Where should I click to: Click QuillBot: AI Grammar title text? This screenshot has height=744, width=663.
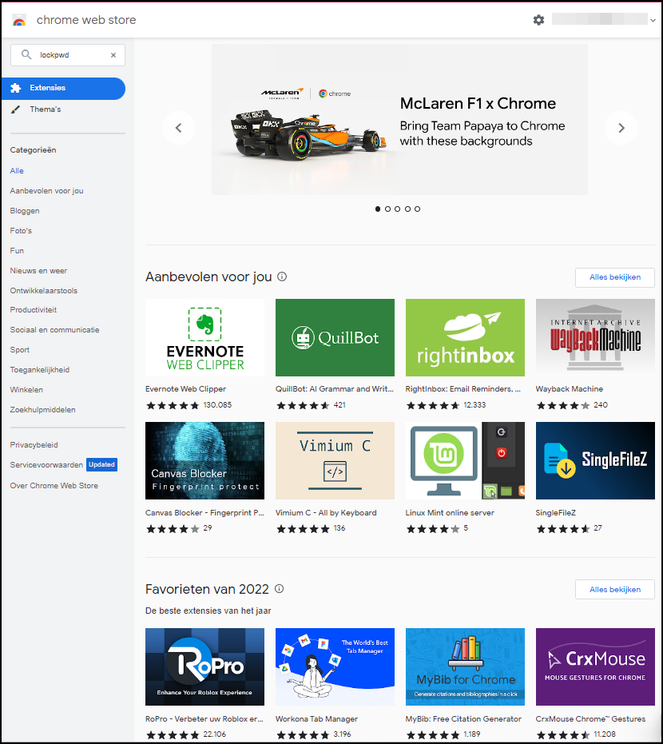(335, 389)
